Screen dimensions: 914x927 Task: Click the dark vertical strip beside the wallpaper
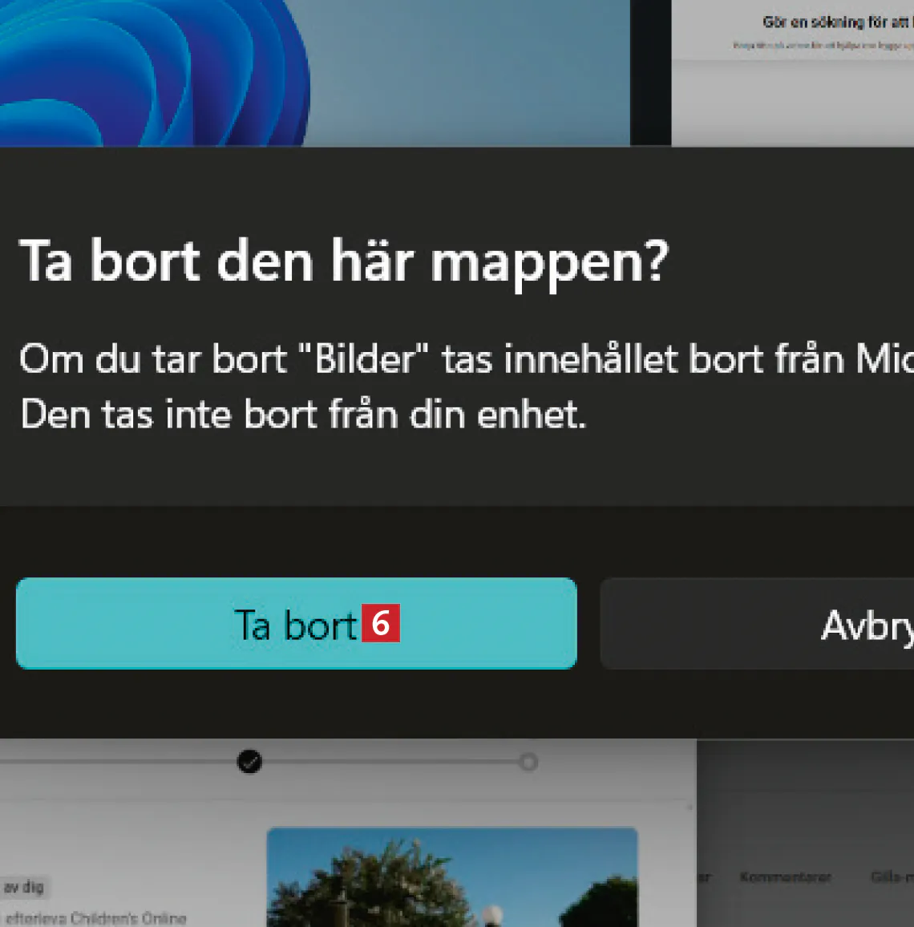(650, 73)
